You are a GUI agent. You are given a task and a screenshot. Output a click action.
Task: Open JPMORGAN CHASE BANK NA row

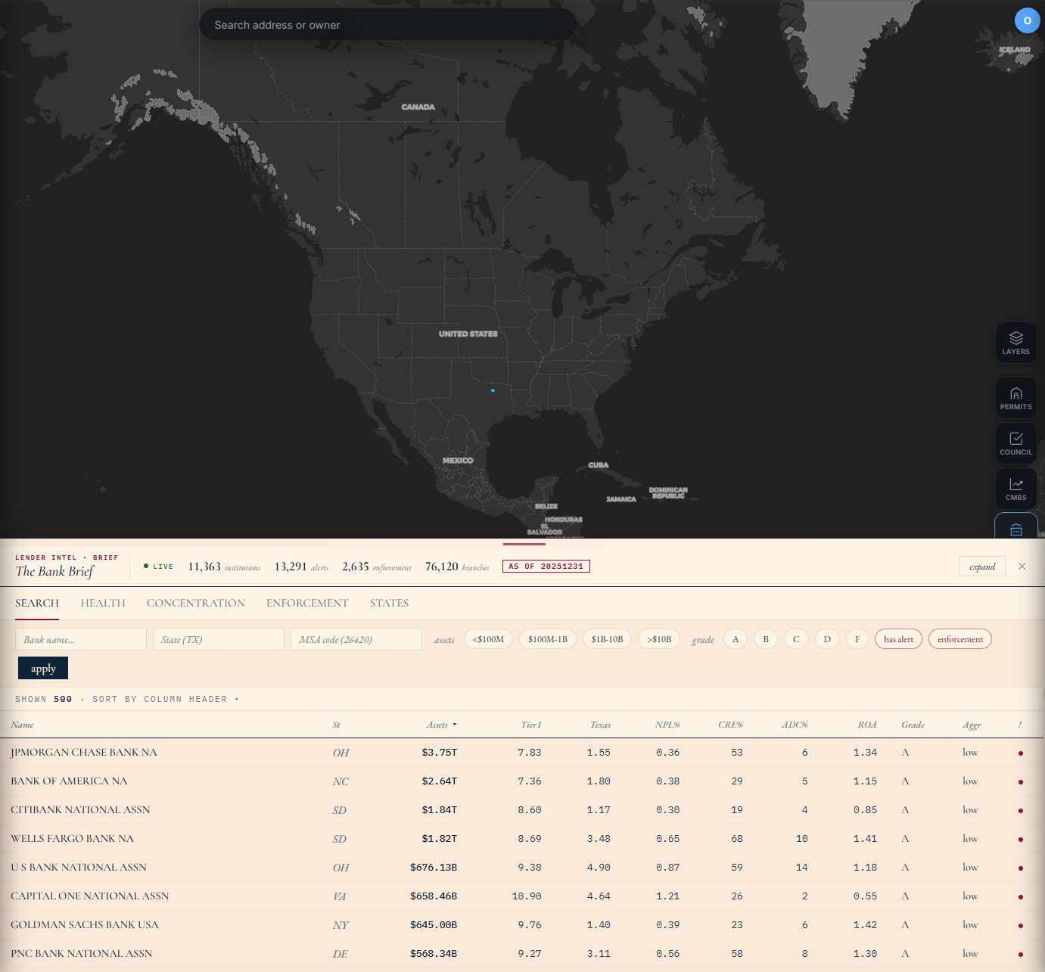coord(522,753)
